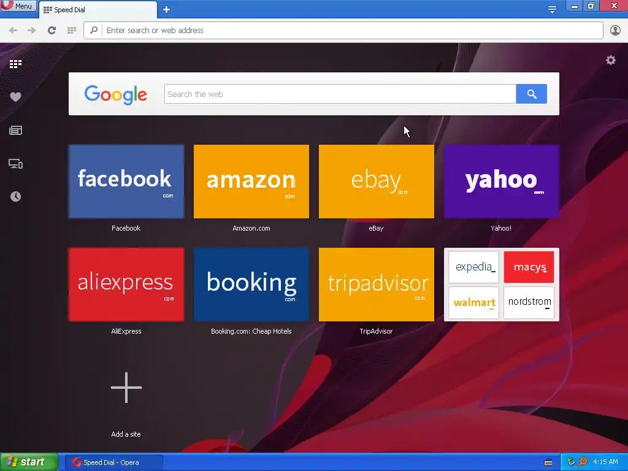628x471 pixels.
Task: Open the Booking speed dial tile
Action: (x=251, y=285)
